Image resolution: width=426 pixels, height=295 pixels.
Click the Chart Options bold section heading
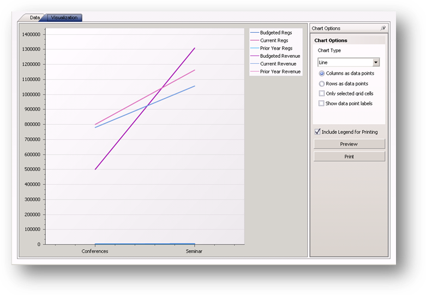tap(331, 40)
